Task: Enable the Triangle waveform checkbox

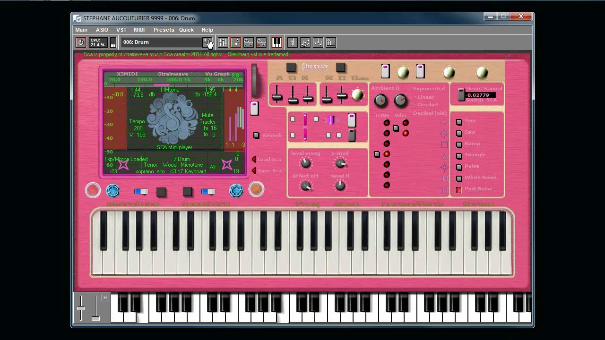Action: click(x=459, y=156)
